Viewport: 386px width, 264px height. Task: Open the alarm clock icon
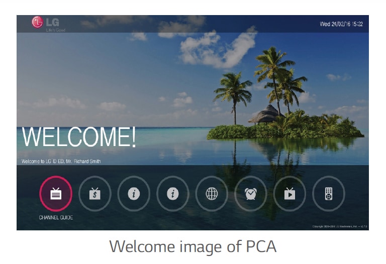click(x=251, y=194)
